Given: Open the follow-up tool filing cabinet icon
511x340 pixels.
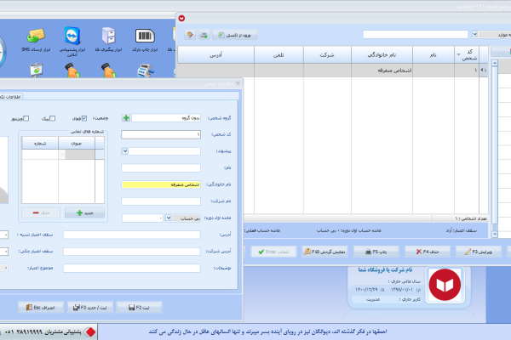Looking at the screenshot, I should click(x=108, y=39).
